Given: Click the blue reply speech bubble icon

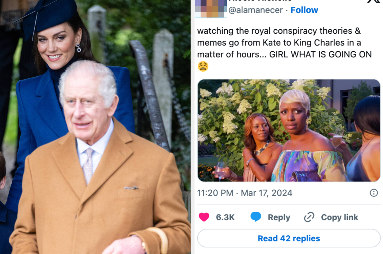Looking at the screenshot, I should (x=256, y=217).
